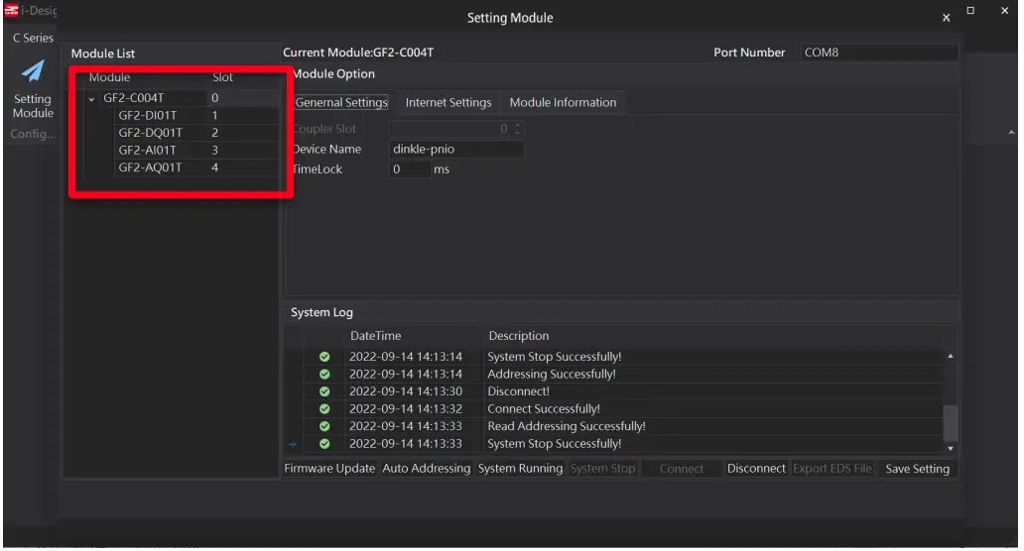This screenshot has width=1024, height=551.
Task: Click the Setting Module paper plane icon
Action: click(x=32, y=71)
